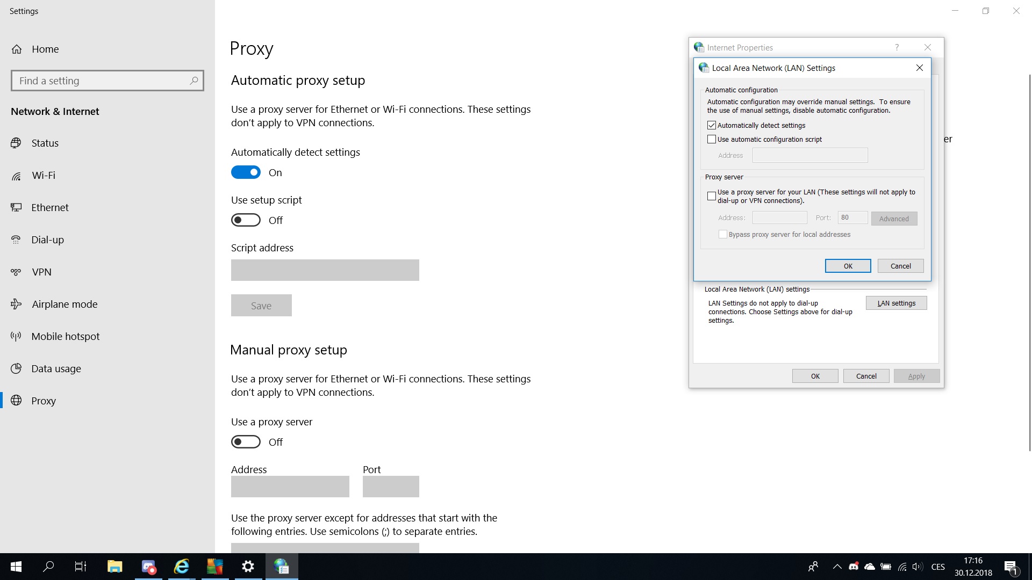
Task: Open Task View on the taskbar
Action: [x=81, y=567]
